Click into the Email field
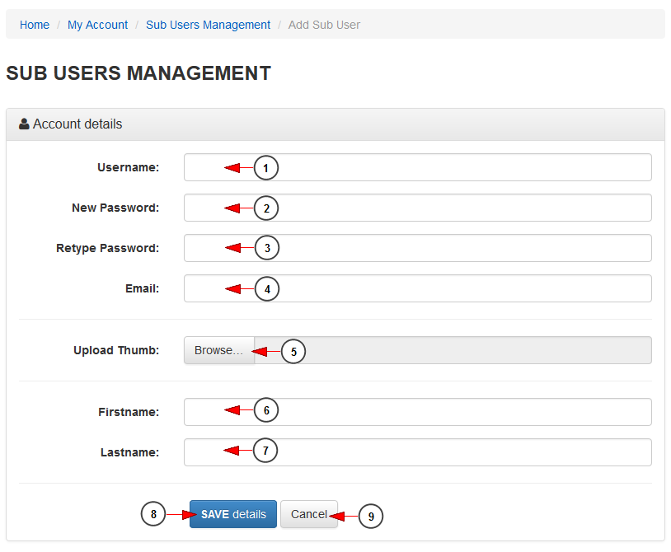Screen dimensions: 671x552 click(x=418, y=288)
